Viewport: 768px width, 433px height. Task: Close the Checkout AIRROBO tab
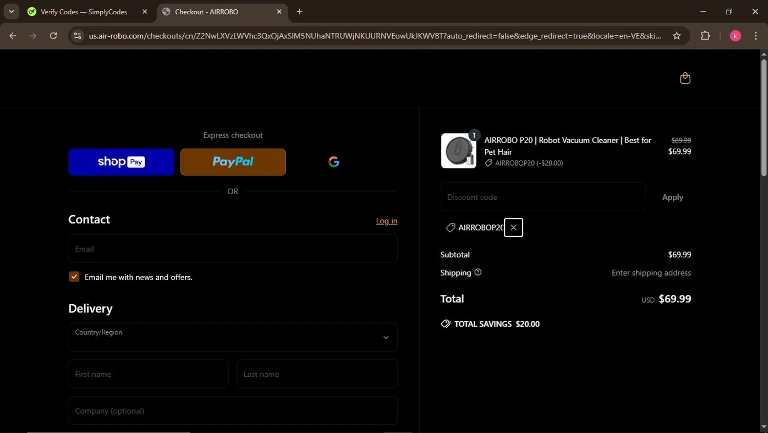(x=279, y=12)
